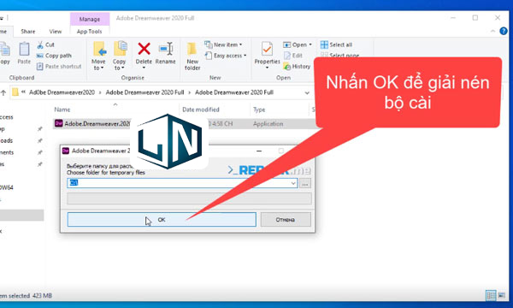Click Copy path in Clipboard group
The width and height of the screenshot is (513, 308).
point(54,56)
